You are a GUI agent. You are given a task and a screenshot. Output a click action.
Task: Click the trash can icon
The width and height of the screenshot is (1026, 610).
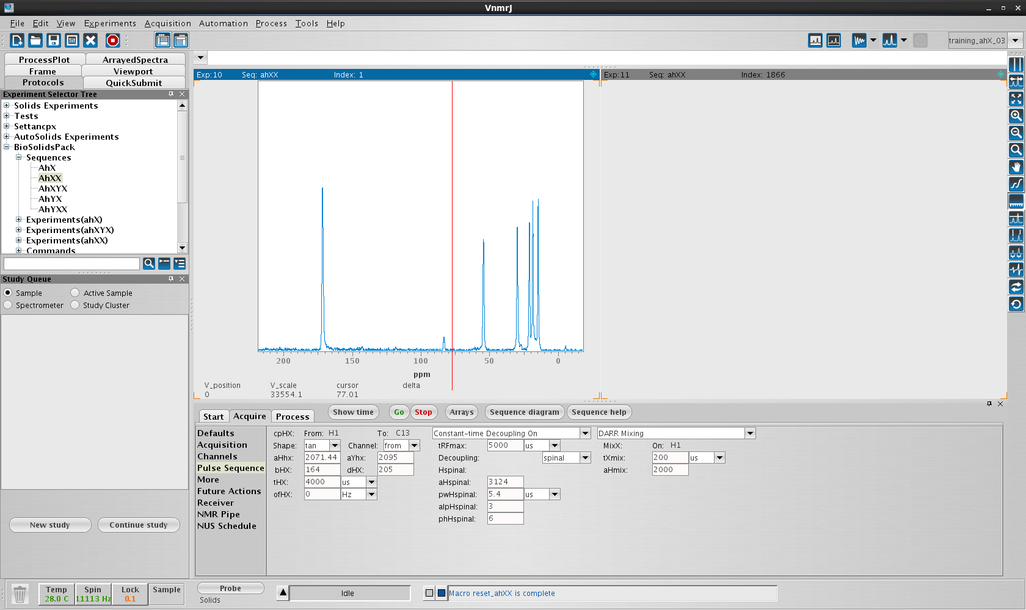pyautogui.click(x=20, y=594)
